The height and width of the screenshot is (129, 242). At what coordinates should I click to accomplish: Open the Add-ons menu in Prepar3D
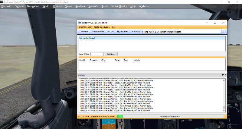144,6
